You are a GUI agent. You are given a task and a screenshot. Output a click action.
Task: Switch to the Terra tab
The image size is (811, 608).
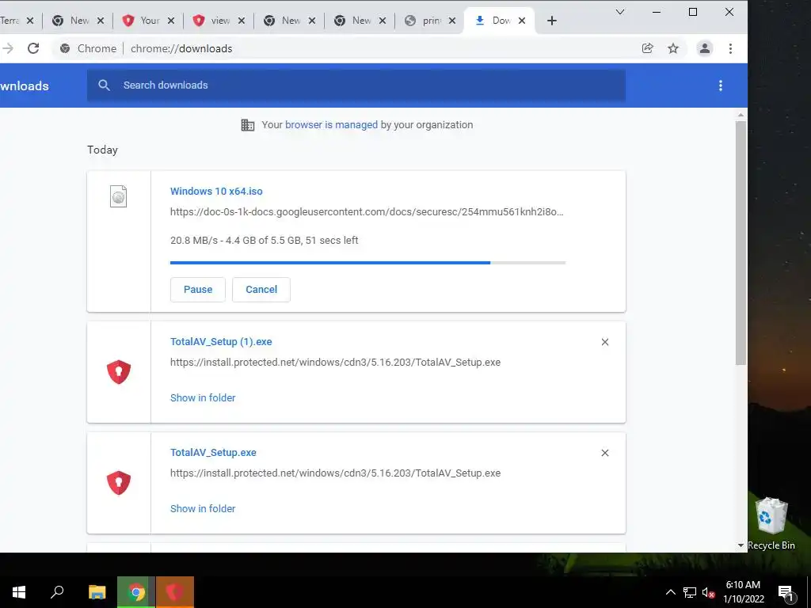click(x=10, y=21)
